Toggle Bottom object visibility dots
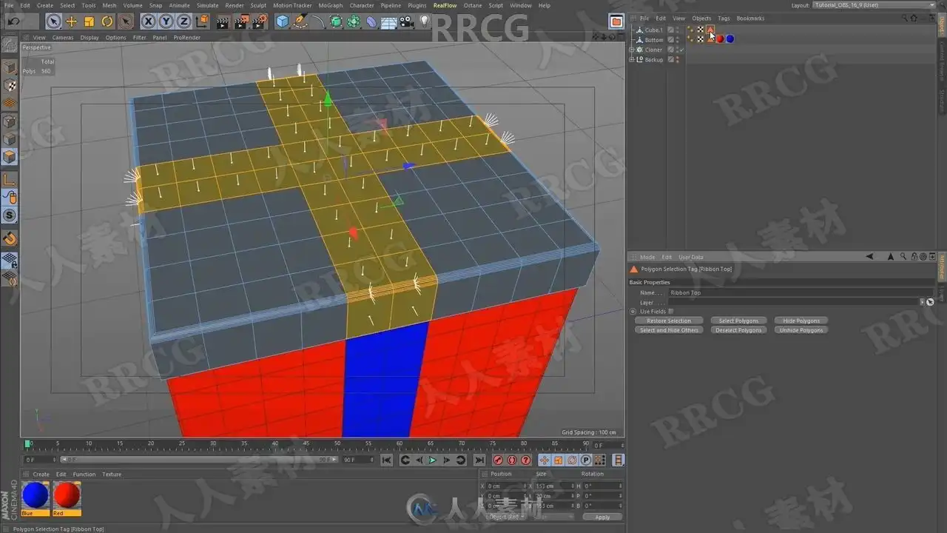Viewport: 947px width, 533px height. [x=677, y=40]
